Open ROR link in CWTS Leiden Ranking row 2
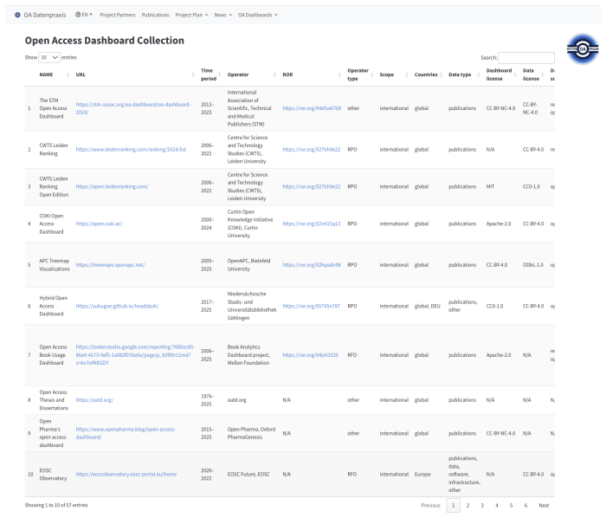Image resolution: width=606 pixels, height=518 pixels. tap(312, 150)
